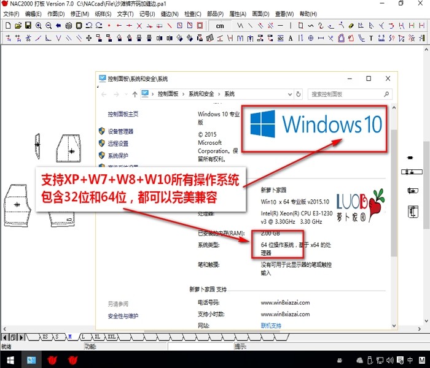The width and height of the screenshot is (430, 368).
Task: Click the network icon in system tray
Action: point(380,360)
